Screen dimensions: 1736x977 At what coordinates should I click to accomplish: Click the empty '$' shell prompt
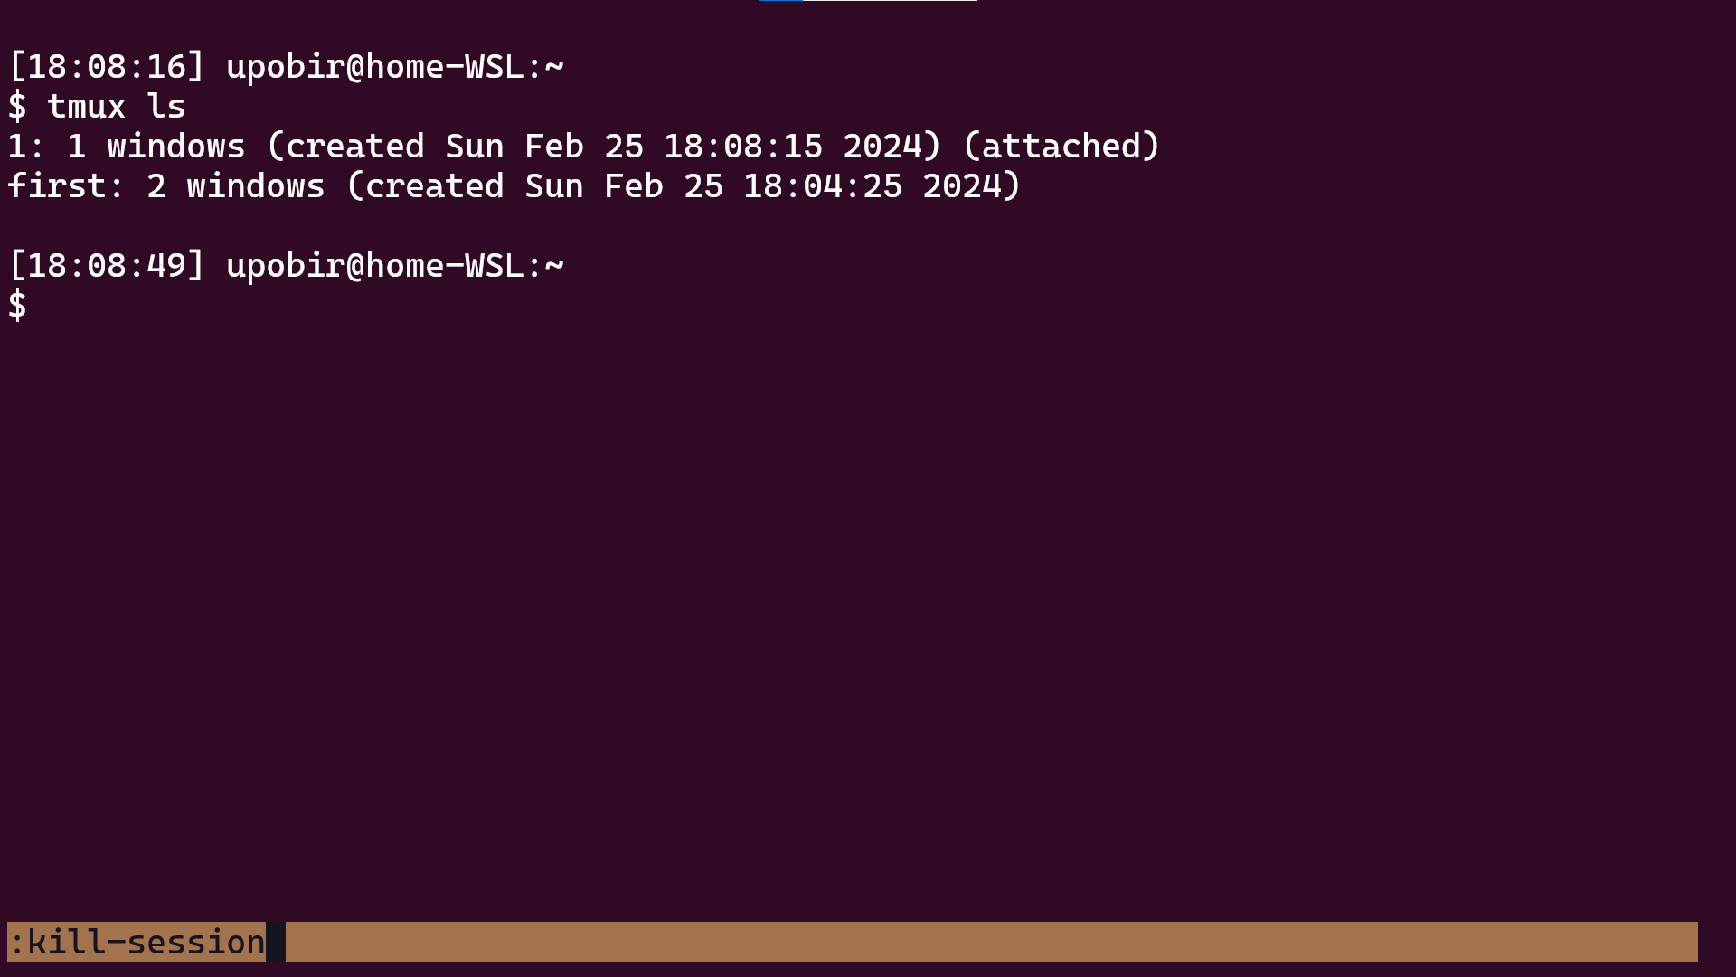(17, 306)
